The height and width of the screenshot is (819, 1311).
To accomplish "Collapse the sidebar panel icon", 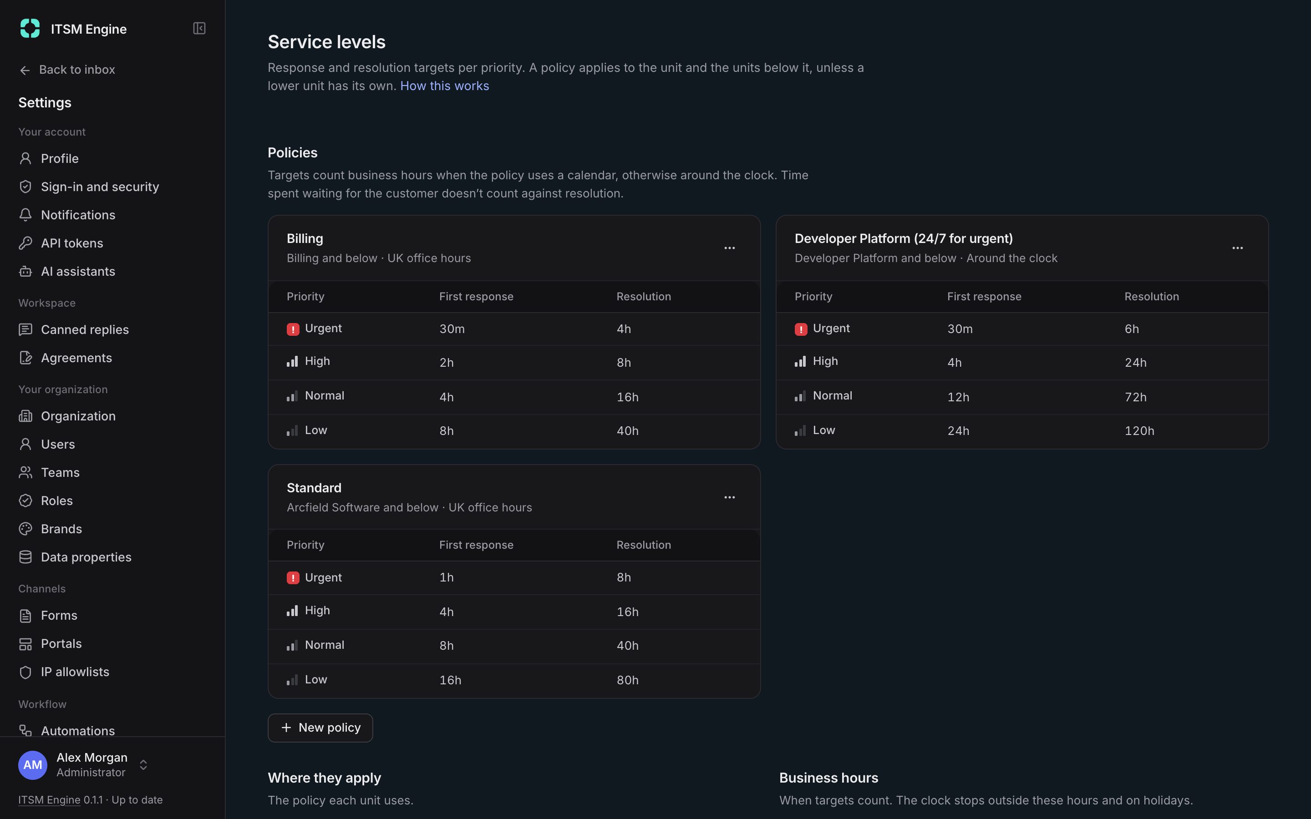I will pos(199,28).
